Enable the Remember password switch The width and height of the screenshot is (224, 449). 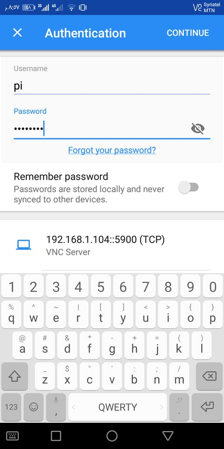188,187
